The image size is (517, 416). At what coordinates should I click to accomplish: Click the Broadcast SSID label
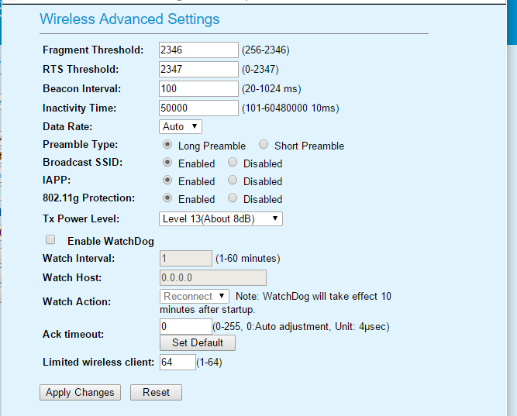click(82, 162)
